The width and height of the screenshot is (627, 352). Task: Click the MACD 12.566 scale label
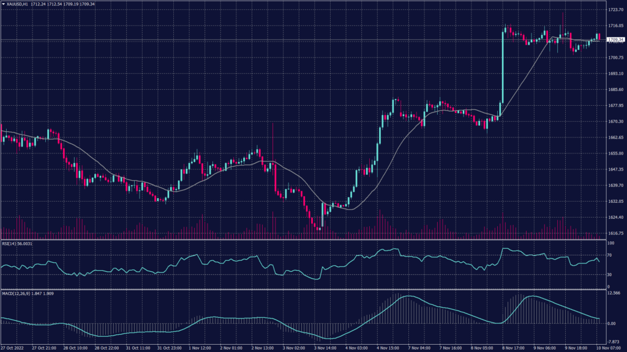point(614,293)
